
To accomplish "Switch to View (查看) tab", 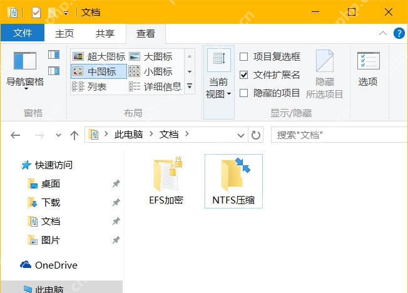I will 146,34.
